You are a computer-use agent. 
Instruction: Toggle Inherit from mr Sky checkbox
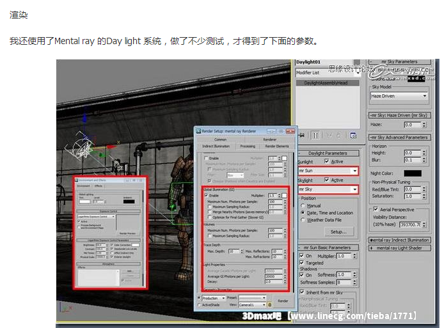click(302, 292)
